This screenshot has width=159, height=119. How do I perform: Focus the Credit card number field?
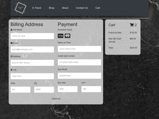[79, 62]
